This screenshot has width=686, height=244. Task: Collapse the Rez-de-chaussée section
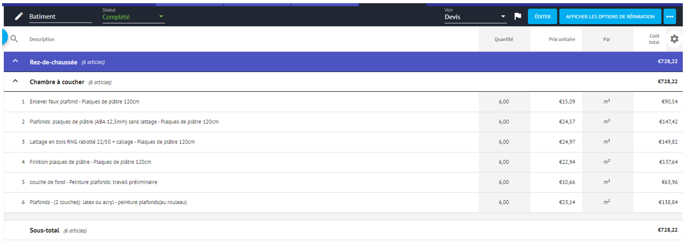[15, 61]
